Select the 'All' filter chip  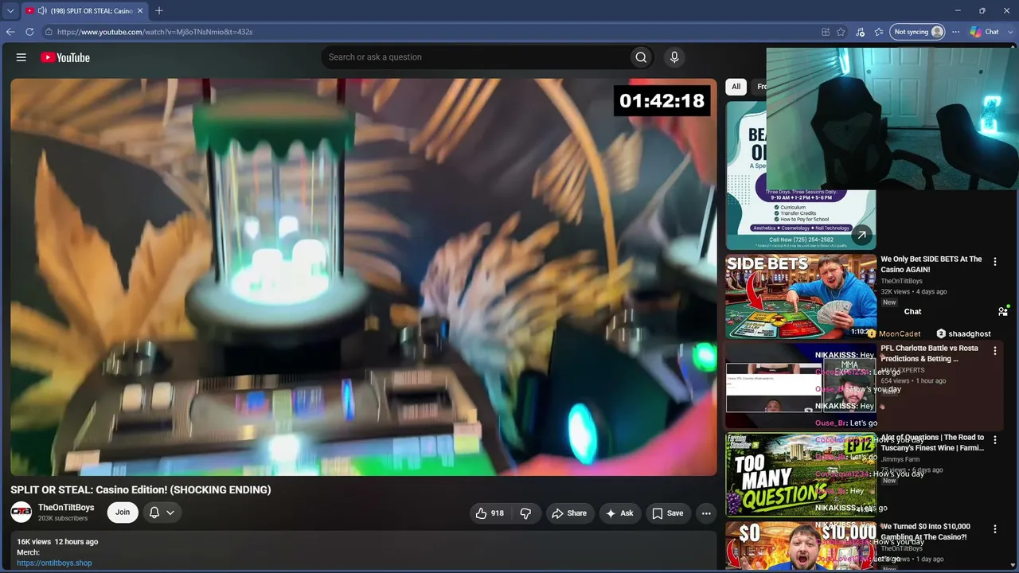736,87
